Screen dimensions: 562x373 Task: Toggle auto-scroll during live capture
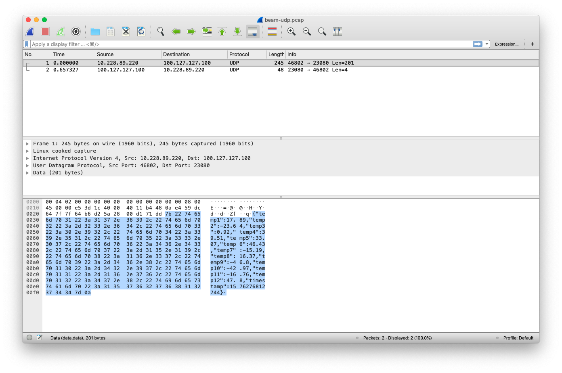[253, 31]
